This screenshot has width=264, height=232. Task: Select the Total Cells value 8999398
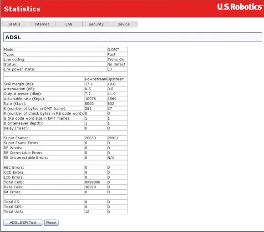(x=92, y=182)
